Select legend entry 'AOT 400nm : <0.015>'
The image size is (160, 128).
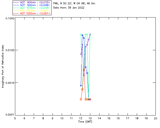pos(35,2)
